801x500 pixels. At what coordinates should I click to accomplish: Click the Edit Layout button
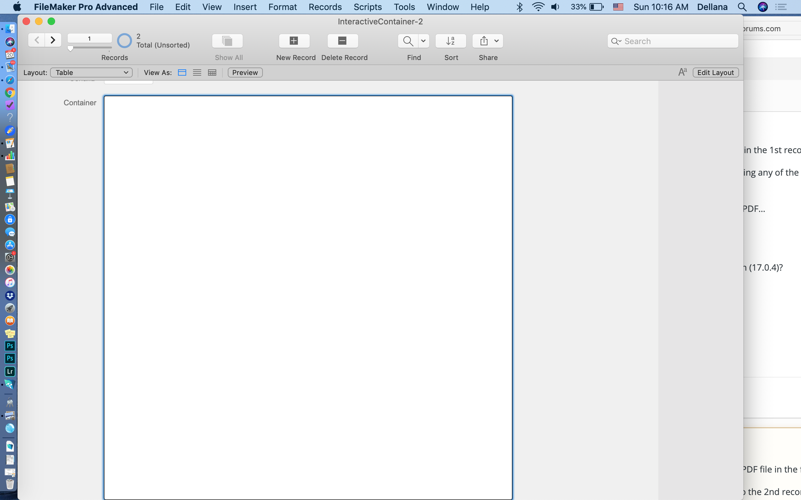tap(716, 72)
